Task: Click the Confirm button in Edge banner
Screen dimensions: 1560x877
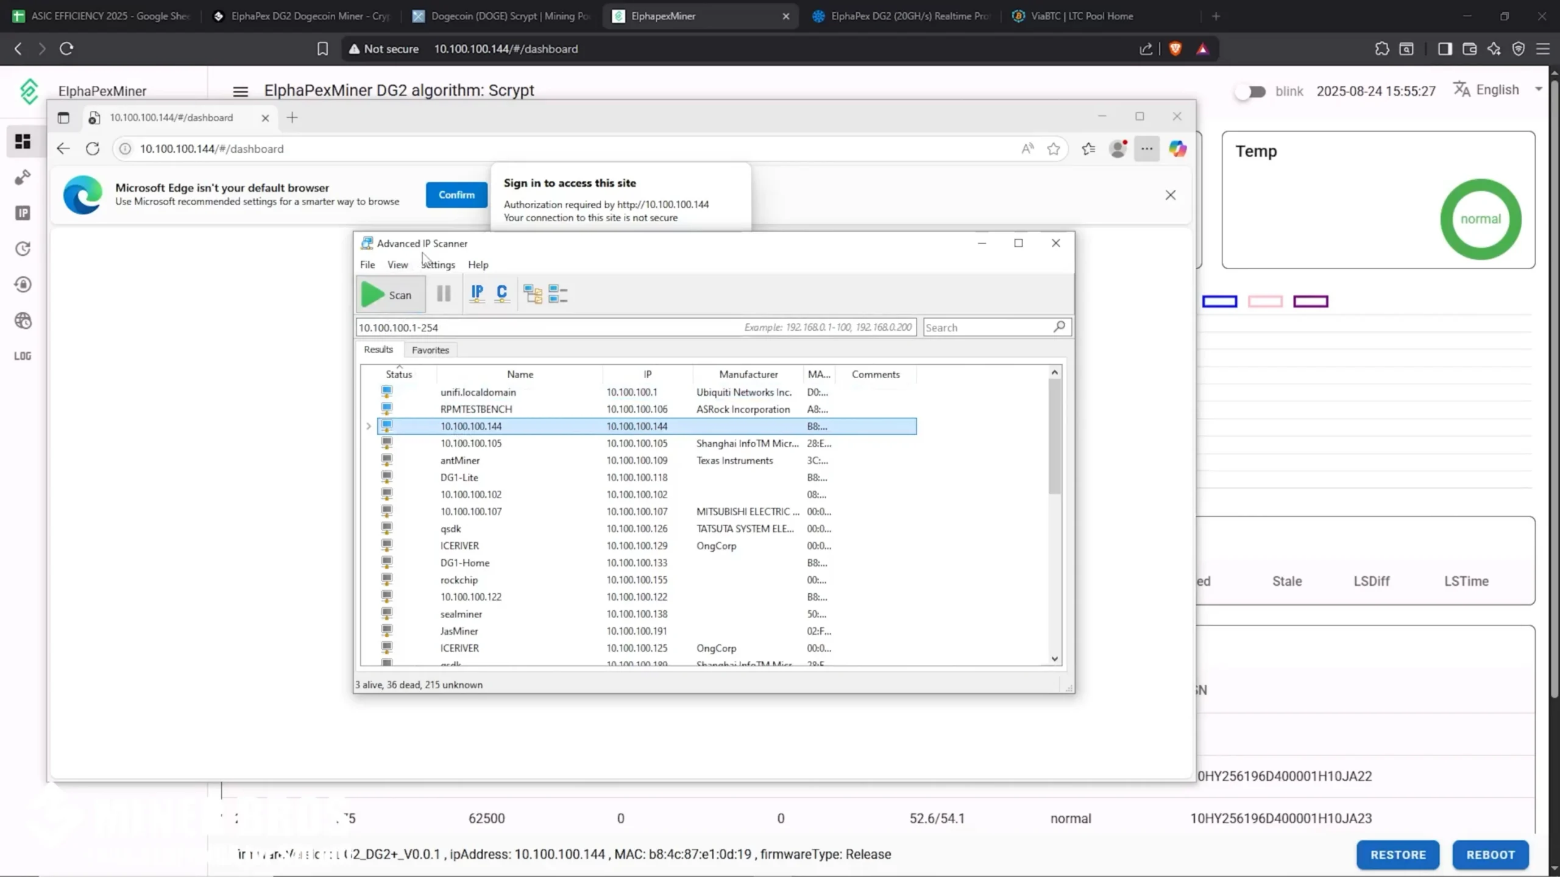Action: [x=456, y=195]
